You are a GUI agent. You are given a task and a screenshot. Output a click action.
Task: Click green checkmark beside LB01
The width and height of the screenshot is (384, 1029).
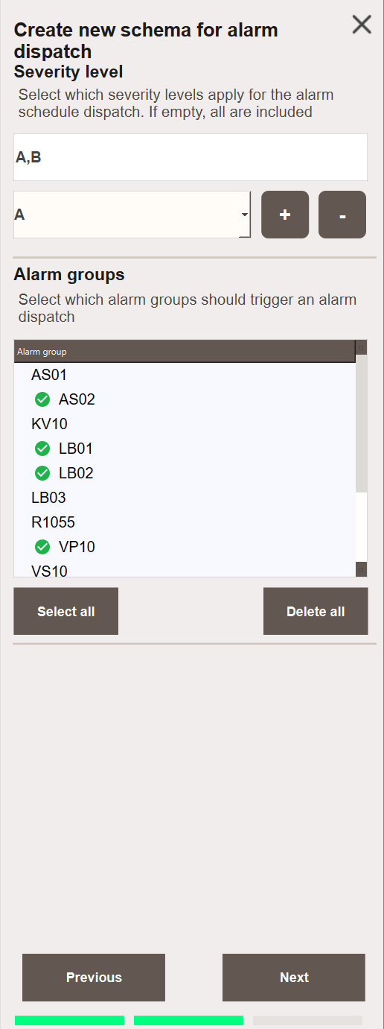click(42, 449)
